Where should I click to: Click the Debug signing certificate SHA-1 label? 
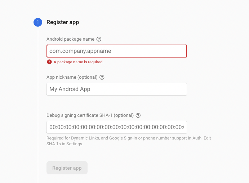(90, 115)
